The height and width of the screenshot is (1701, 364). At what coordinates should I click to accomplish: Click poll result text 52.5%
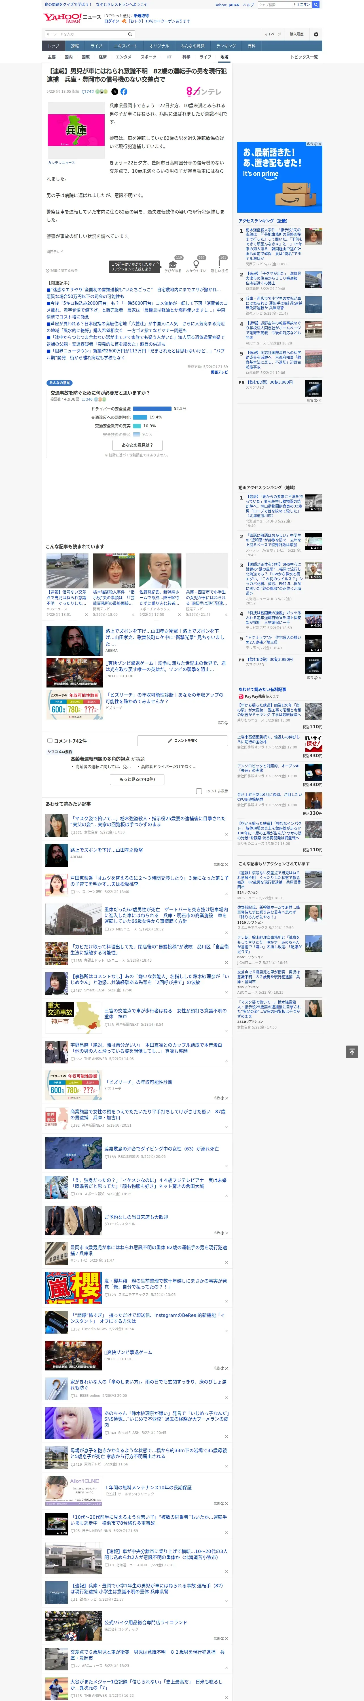tap(180, 409)
